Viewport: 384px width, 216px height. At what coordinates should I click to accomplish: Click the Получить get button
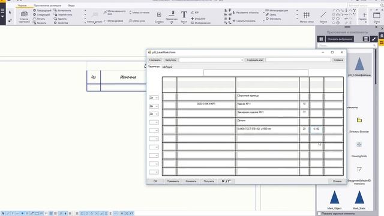click(209, 181)
